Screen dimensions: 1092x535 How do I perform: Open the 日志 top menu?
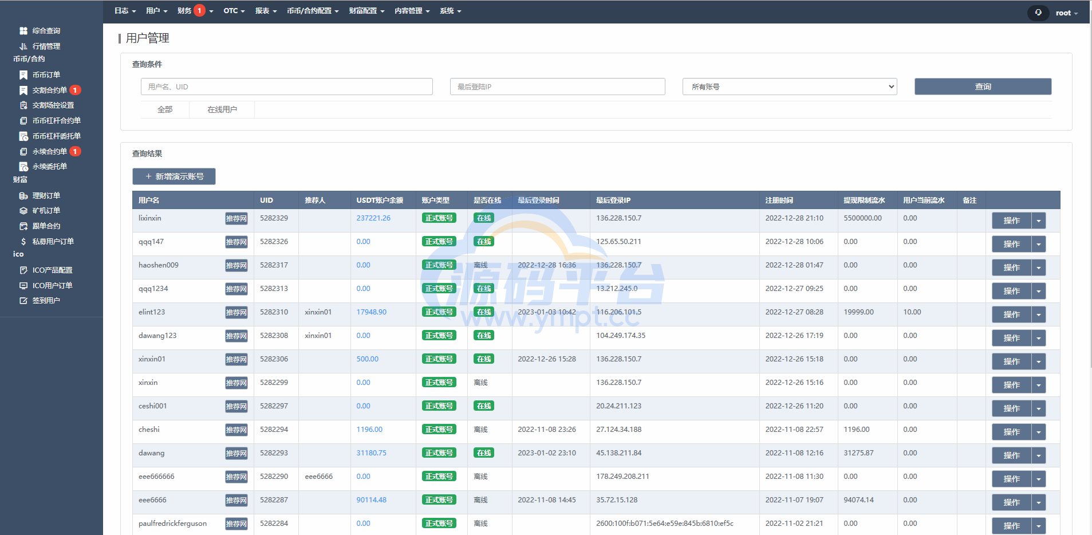(125, 11)
